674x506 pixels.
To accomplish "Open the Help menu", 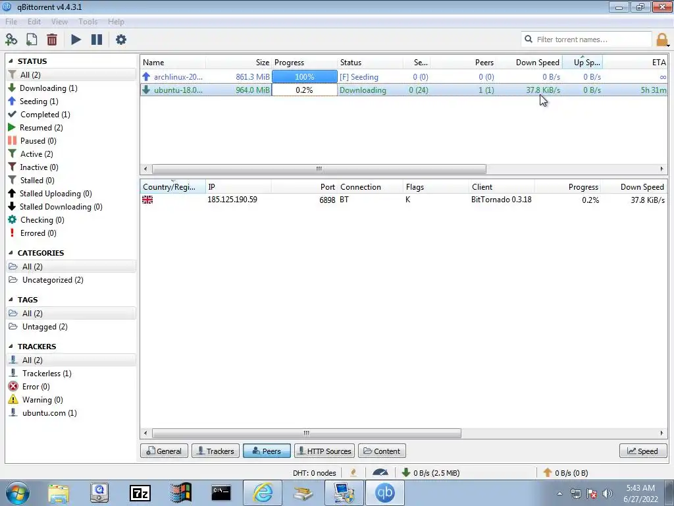I will [x=116, y=22].
